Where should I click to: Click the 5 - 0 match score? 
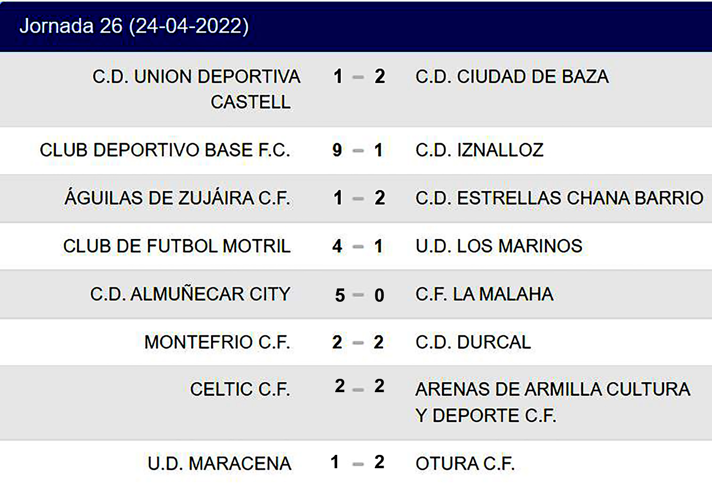point(359,295)
